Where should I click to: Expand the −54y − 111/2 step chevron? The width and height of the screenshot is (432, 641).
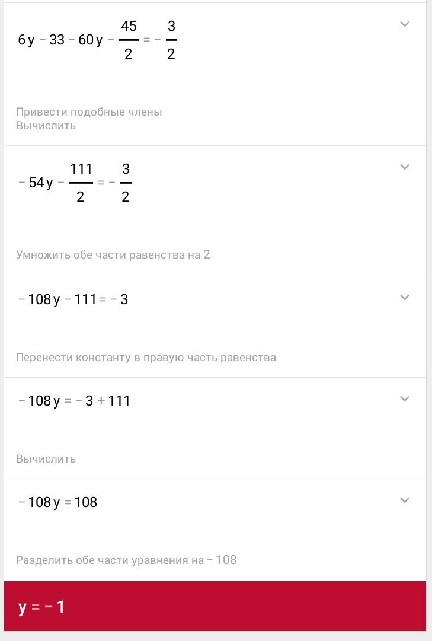point(405,167)
